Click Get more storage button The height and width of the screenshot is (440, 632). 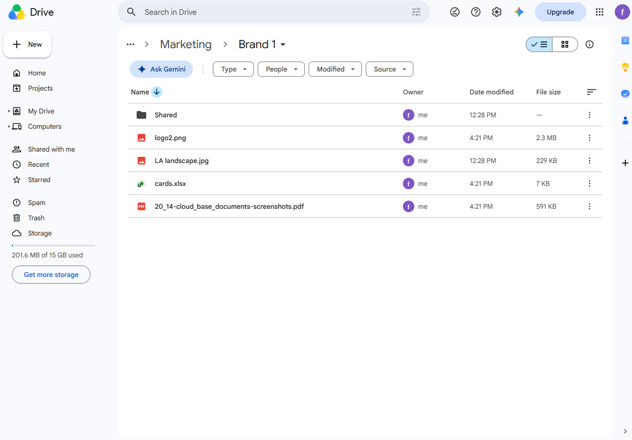pos(51,275)
